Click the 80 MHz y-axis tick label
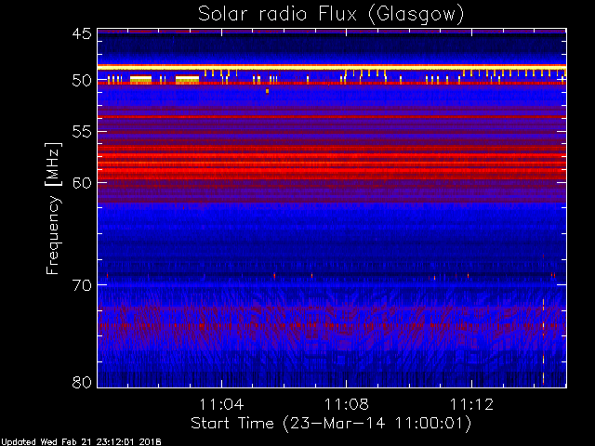This screenshot has width=595, height=446. pyautogui.click(x=82, y=382)
